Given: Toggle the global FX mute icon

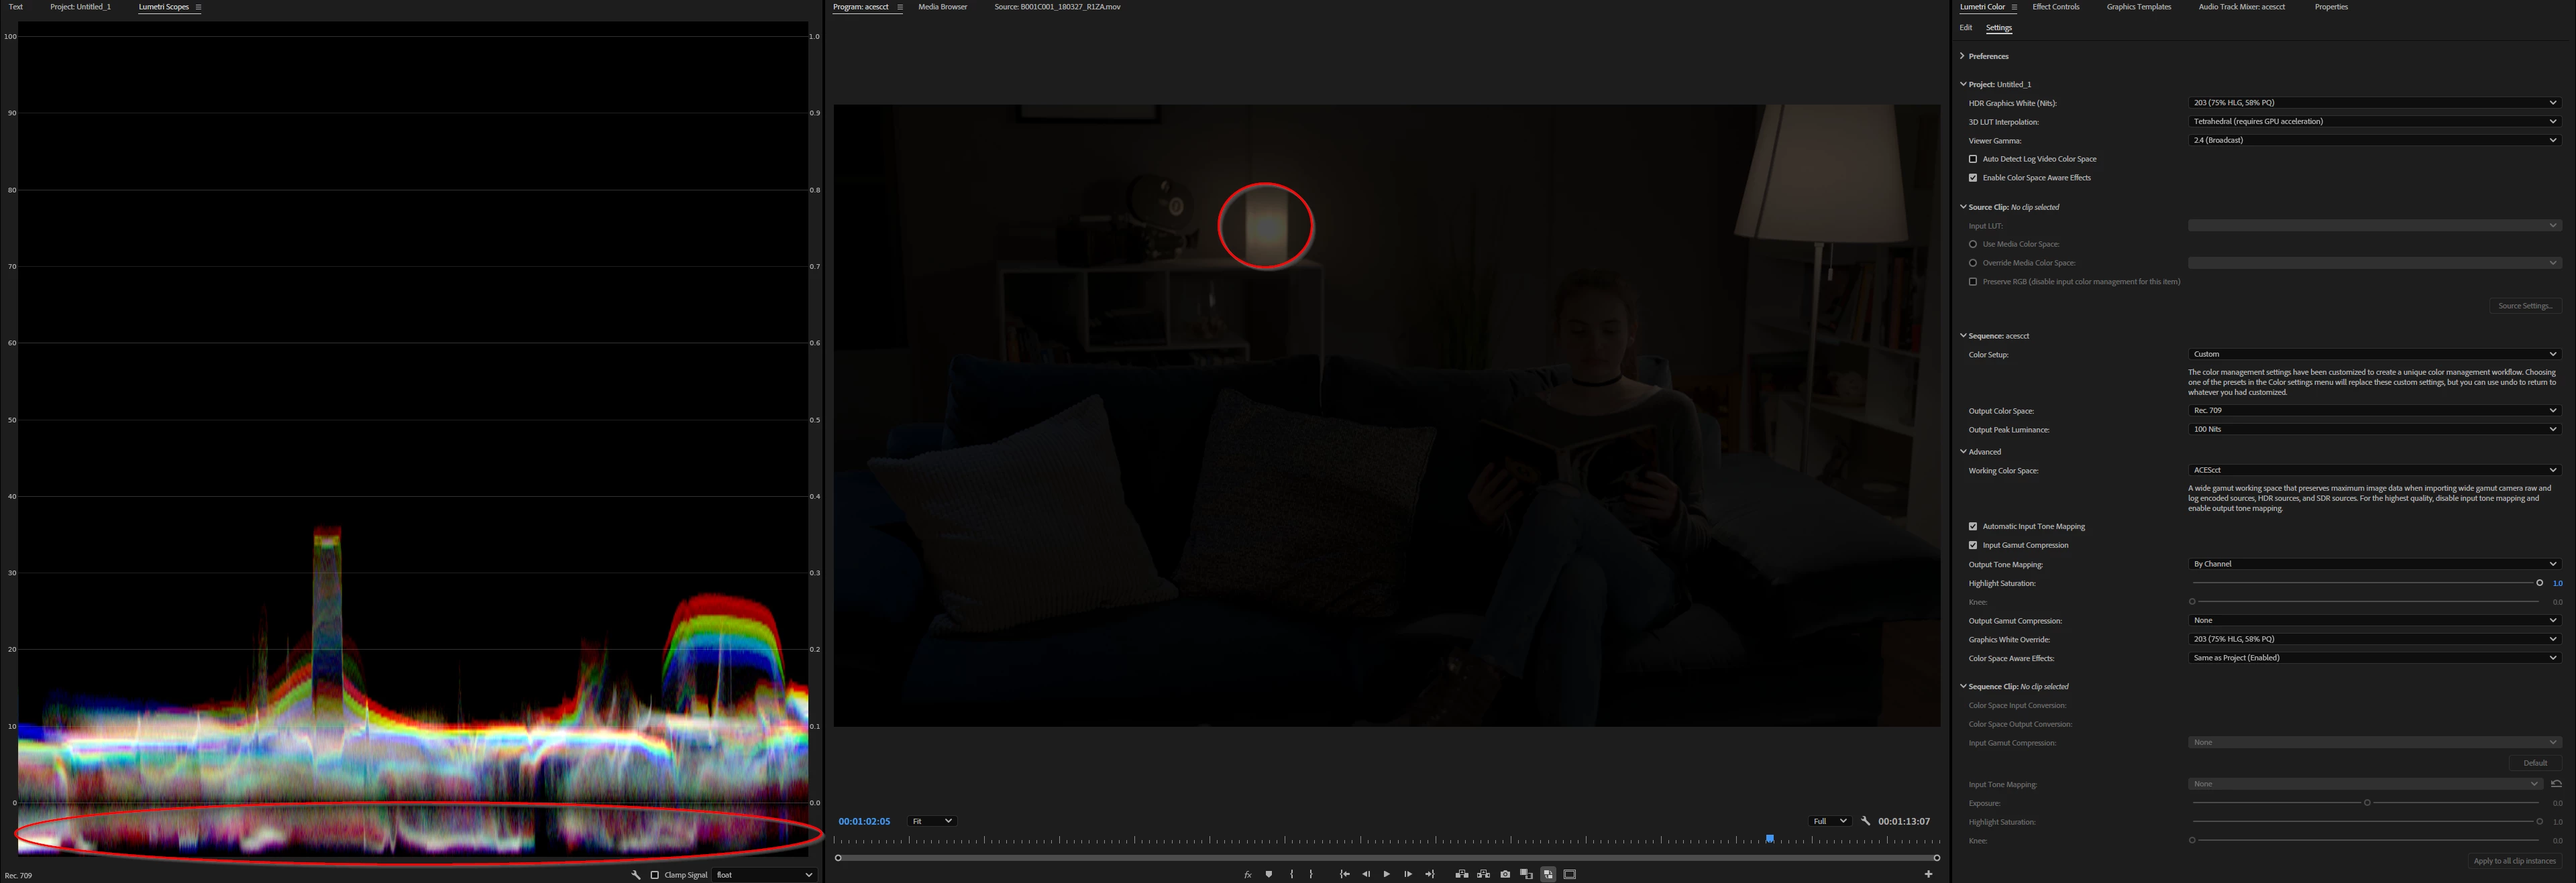Looking at the screenshot, I should (x=1247, y=874).
